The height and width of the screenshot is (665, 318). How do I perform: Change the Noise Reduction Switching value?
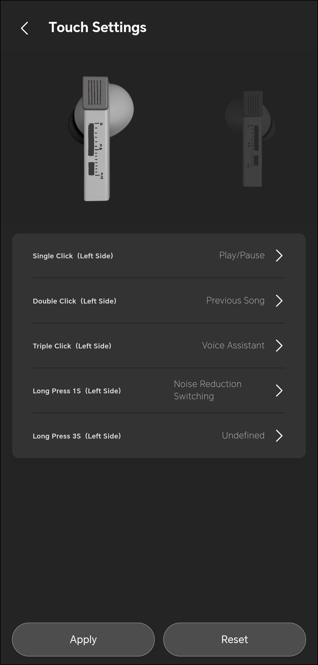208,390
